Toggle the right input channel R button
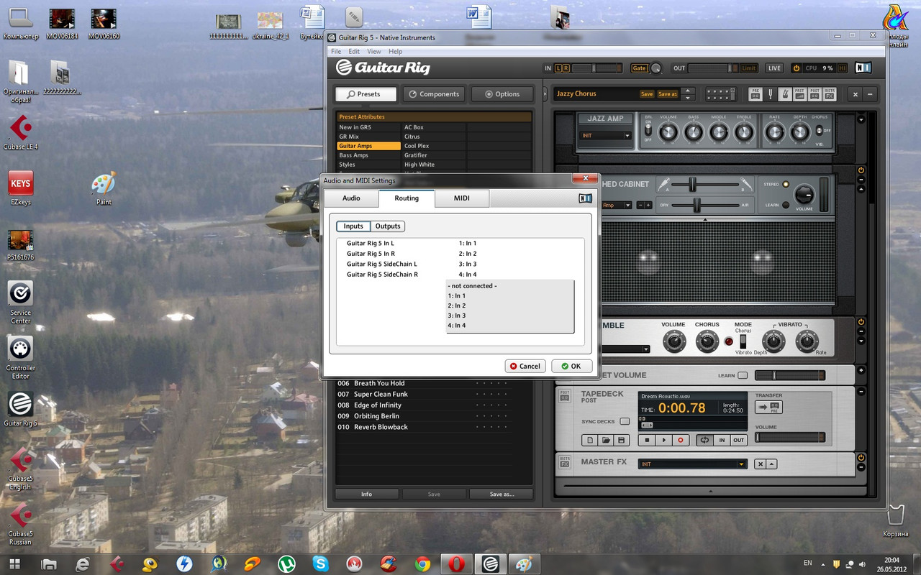Viewport: 921px width, 575px height. (x=566, y=68)
